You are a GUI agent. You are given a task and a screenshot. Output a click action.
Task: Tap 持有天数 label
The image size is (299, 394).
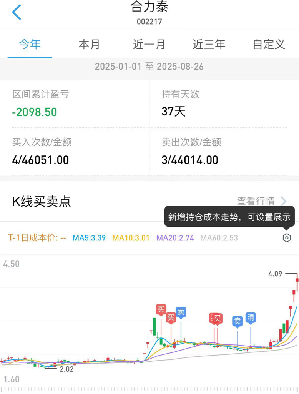pos(181,95)
